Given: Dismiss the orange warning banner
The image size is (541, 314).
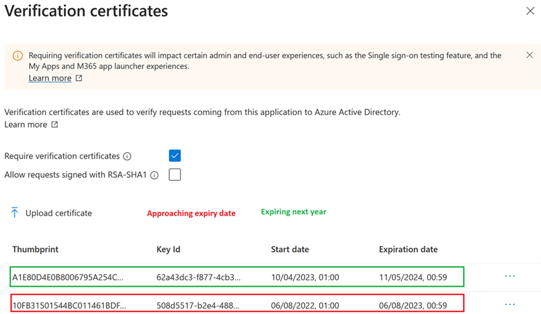Looking at the screenshot, I should (529, 56).
